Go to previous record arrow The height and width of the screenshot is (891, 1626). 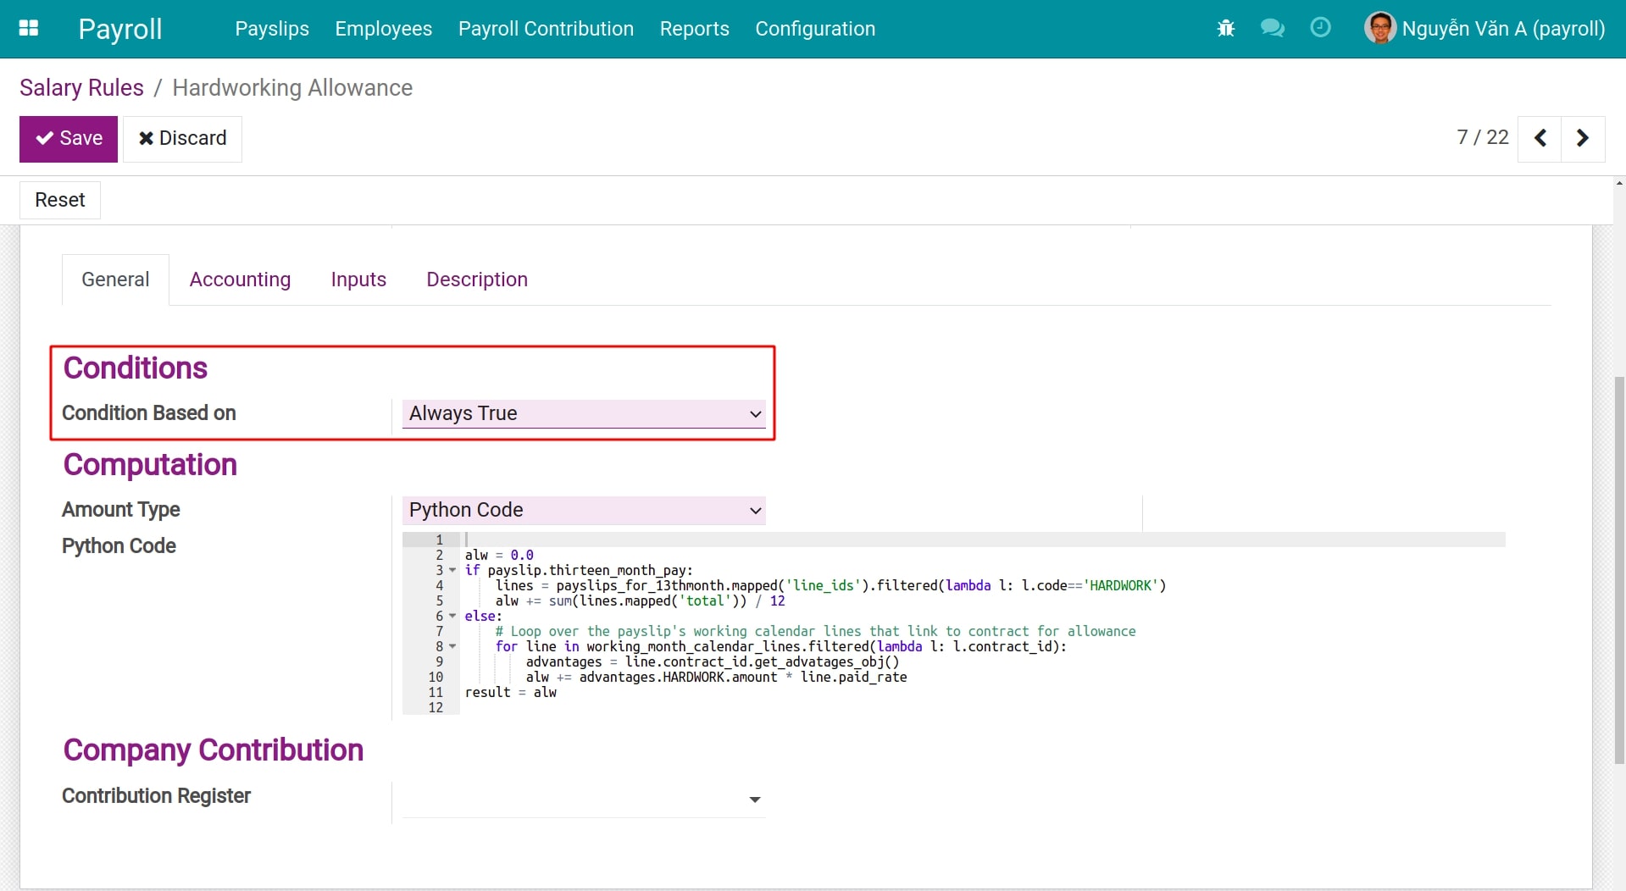pos(1540,138)
